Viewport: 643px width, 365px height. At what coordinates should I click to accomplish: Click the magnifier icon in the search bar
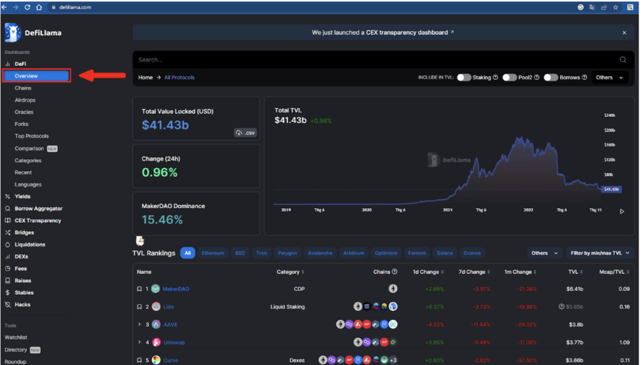click(x=622, y=60)
